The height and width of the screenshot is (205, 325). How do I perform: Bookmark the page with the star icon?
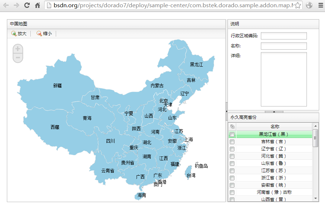pyautogui.click(x=297, y=5)
